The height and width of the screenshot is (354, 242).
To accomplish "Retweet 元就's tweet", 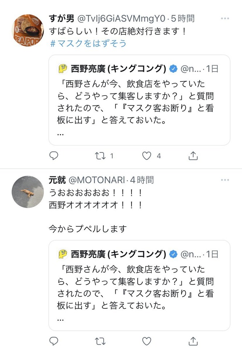I will pyautogui.click(x=100, y=341).
